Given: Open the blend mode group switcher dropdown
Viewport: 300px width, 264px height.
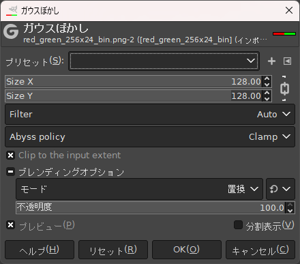Looking at the screenshot, I should [280, 189].
